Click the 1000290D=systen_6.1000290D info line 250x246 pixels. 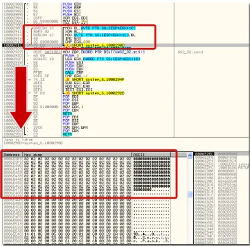[33, 143]
